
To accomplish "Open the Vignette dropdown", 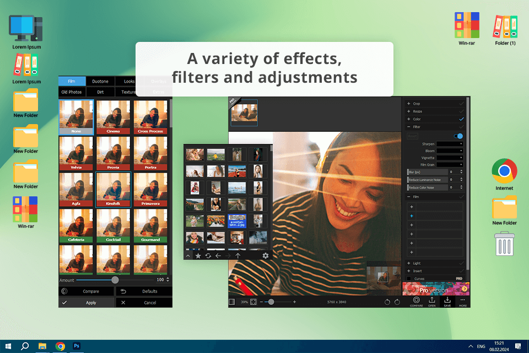I will [450, 158].
